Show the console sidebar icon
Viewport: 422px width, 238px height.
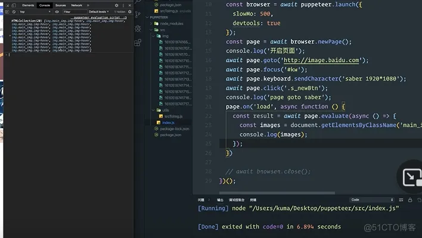point(7,12)
